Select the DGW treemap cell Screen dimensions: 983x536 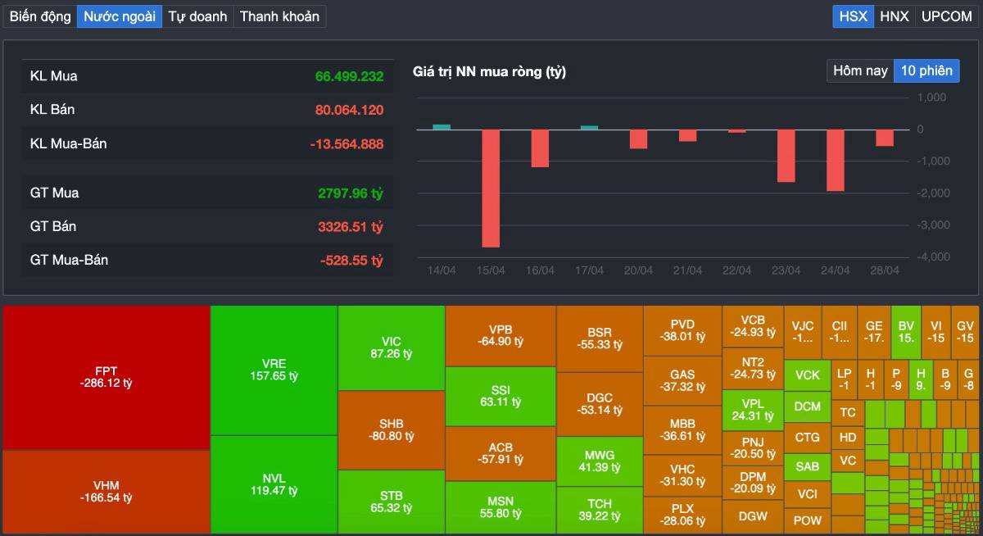point(753,516)
